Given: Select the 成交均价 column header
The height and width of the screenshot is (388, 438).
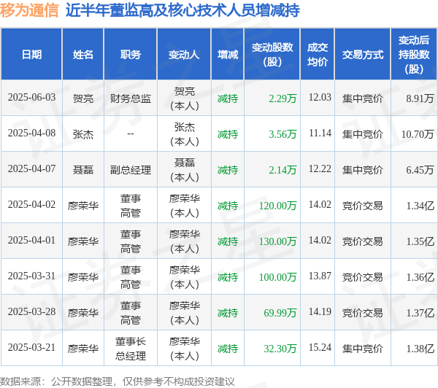Looking at the screenshot, I should coord(318,55).
